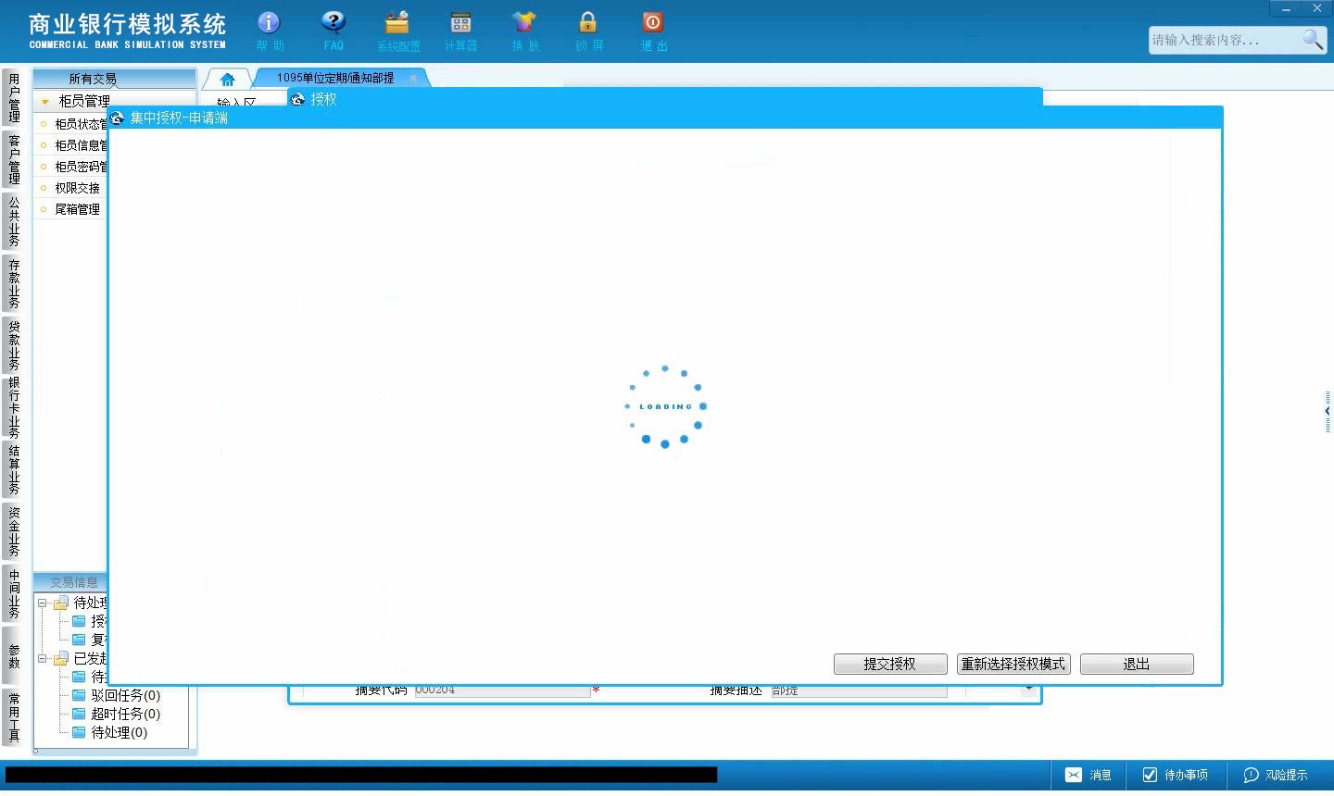Viewport: 1334px width, 796px height.
Task: Lock screen with 锁屏 padlock icon
Action: pyautogui.click(x=588, y=23)
